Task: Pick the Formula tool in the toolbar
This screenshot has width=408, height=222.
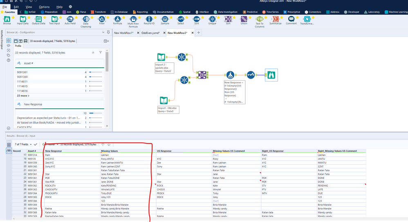Action: tap(118, 19)
